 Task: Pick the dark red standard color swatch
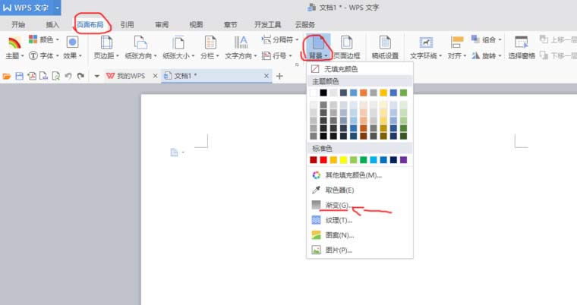[x=313, y=159]
